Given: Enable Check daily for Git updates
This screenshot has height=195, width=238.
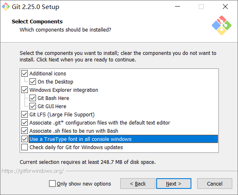Looking at the screenshot, I should pyautogui.click(x=25, y=147).
